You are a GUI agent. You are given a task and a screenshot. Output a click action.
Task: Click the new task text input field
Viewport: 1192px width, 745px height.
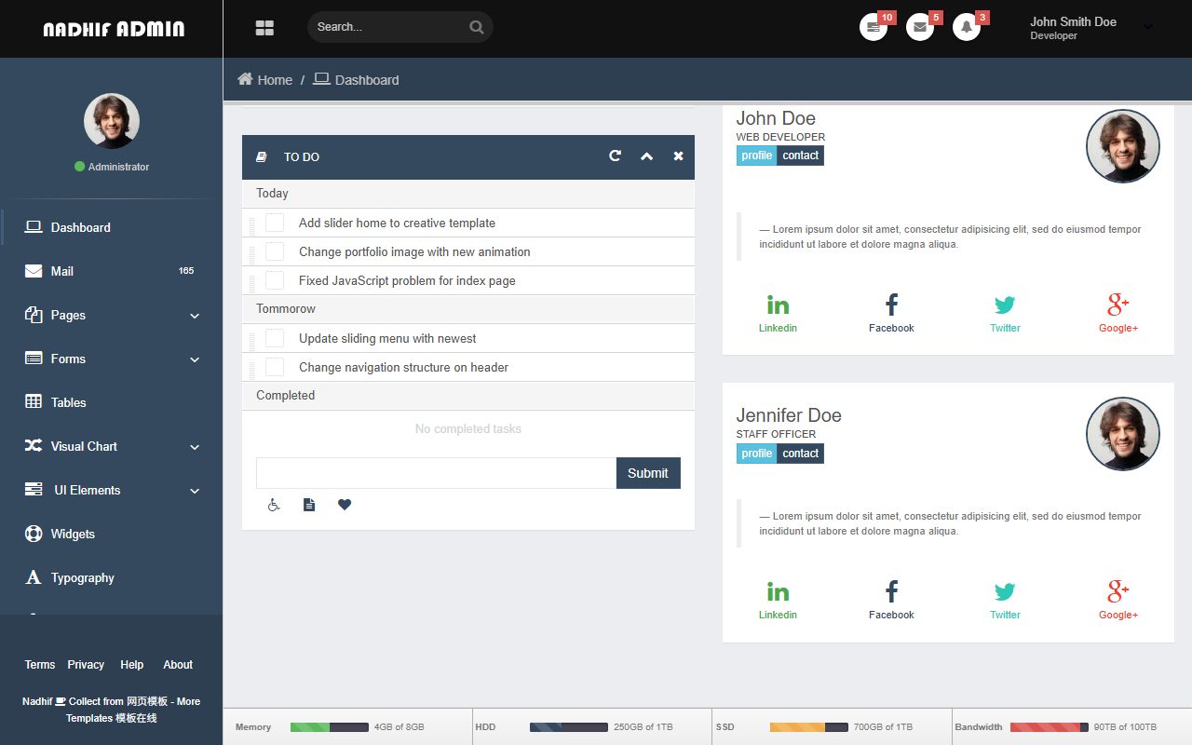tap(436, 473)
